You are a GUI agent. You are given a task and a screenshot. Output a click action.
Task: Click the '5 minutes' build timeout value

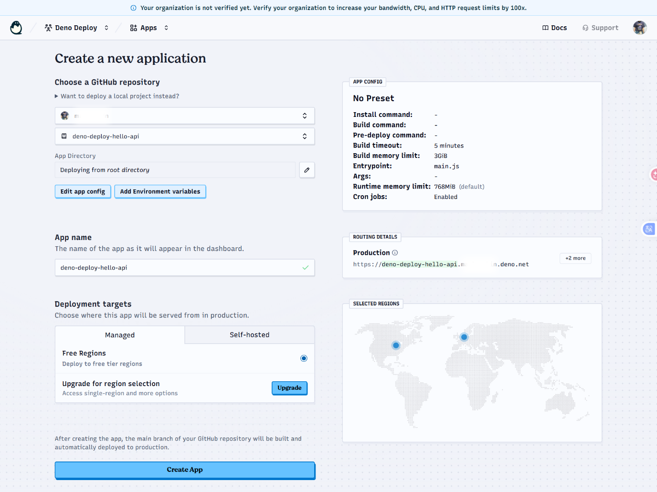click(449, 146)
